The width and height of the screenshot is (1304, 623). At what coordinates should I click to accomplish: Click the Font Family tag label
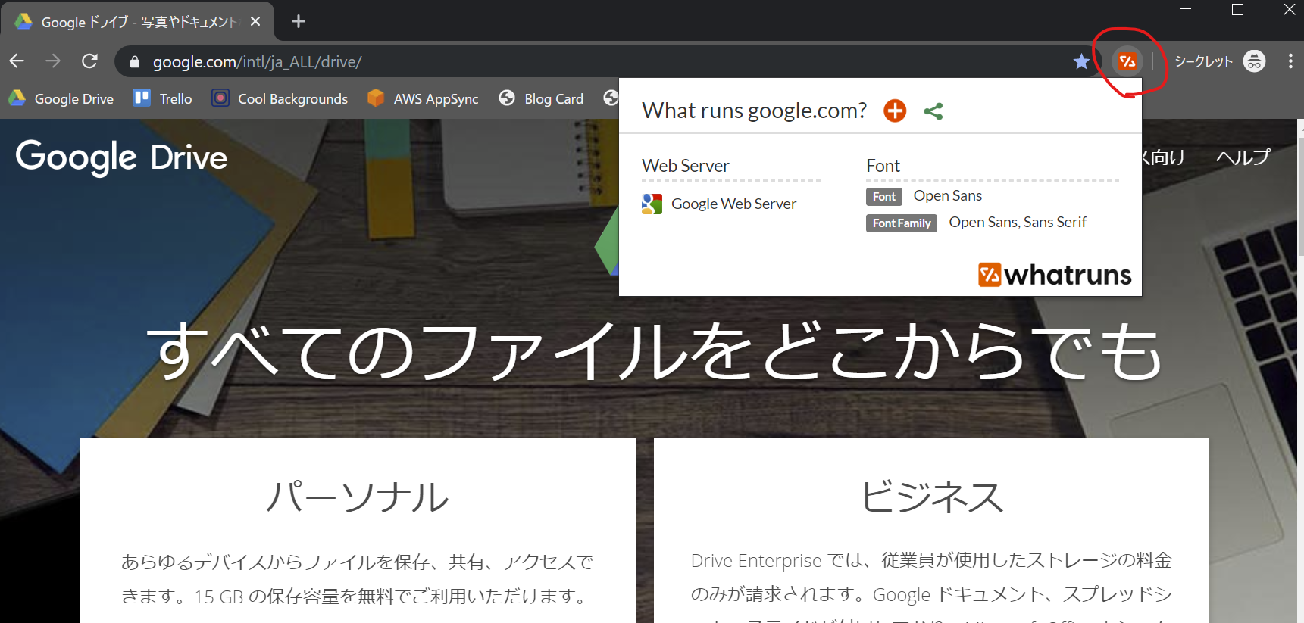(902, 223)
